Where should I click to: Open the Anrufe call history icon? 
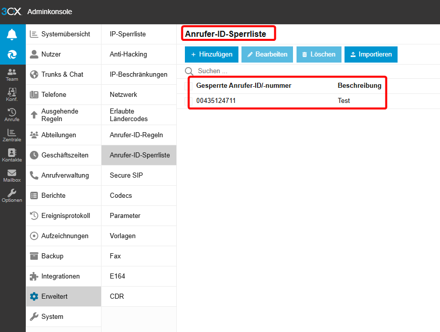12,115
